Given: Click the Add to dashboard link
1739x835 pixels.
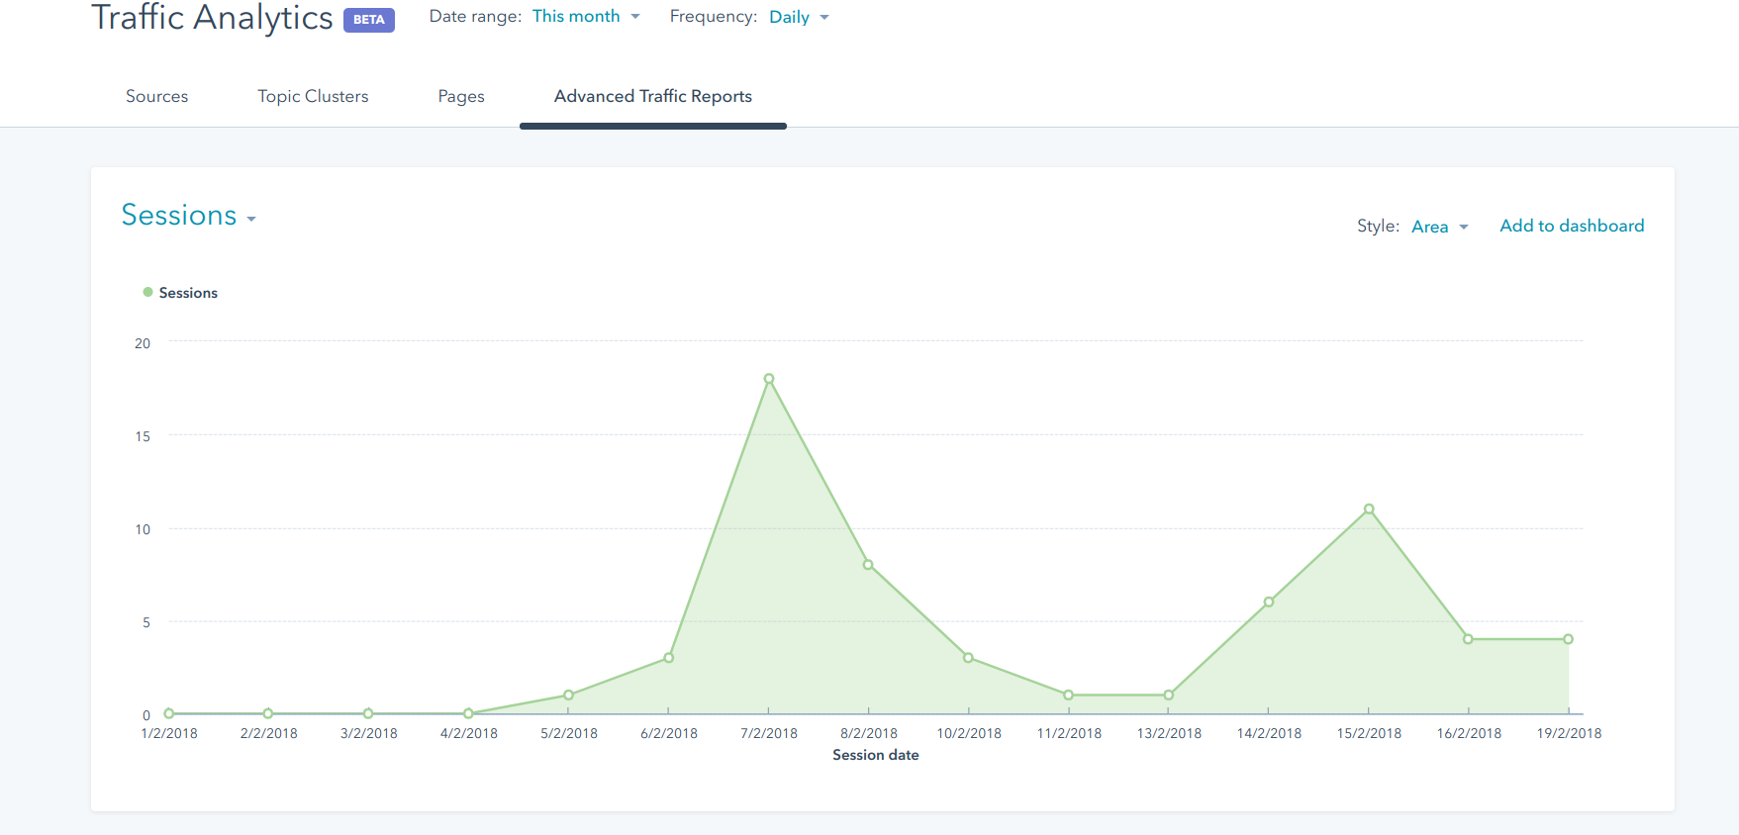Looking at the screenshot, I should [x=1571, y=226].
